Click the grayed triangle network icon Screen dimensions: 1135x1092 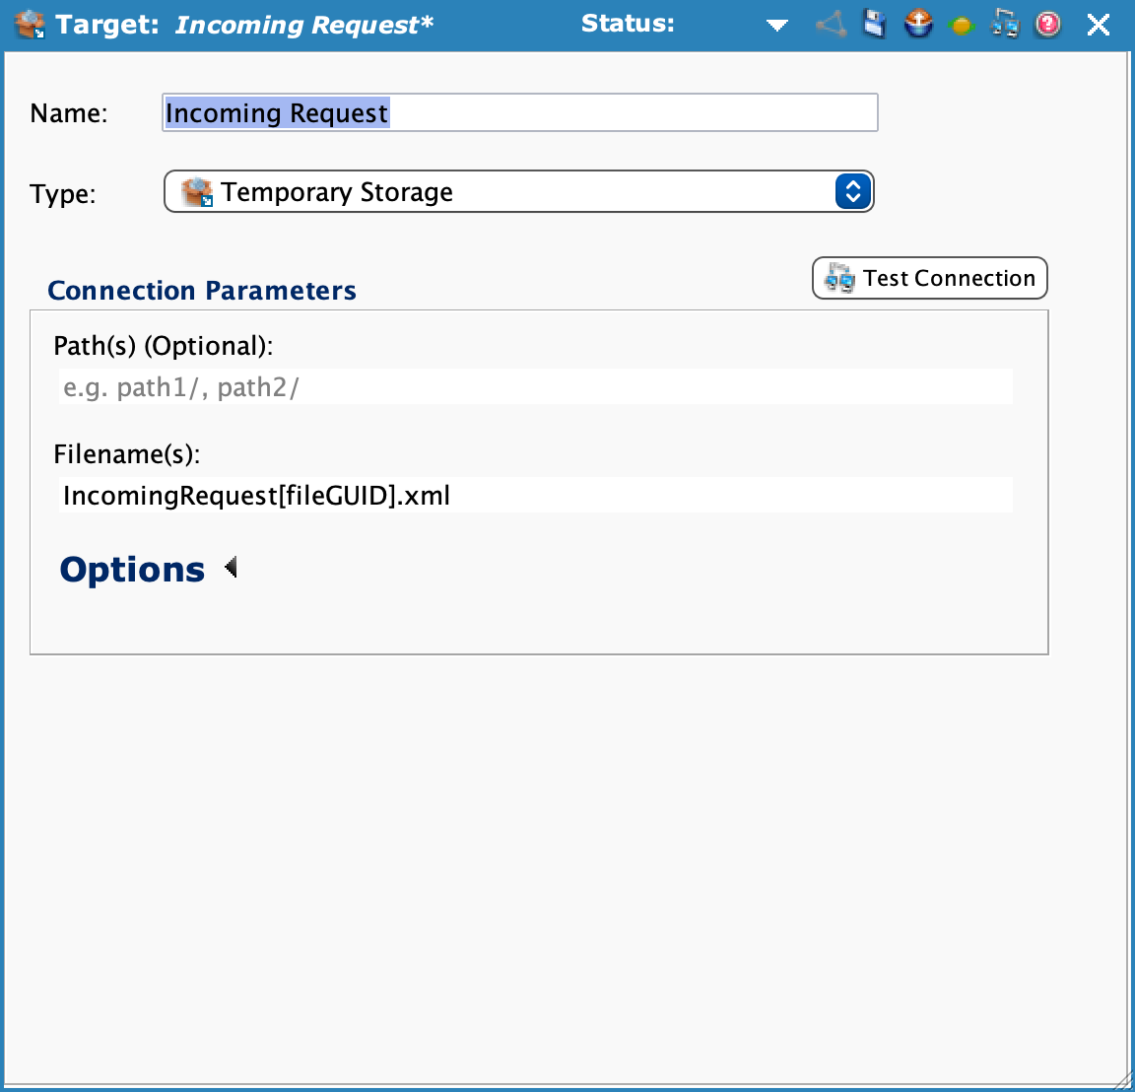tap(832, 24)
